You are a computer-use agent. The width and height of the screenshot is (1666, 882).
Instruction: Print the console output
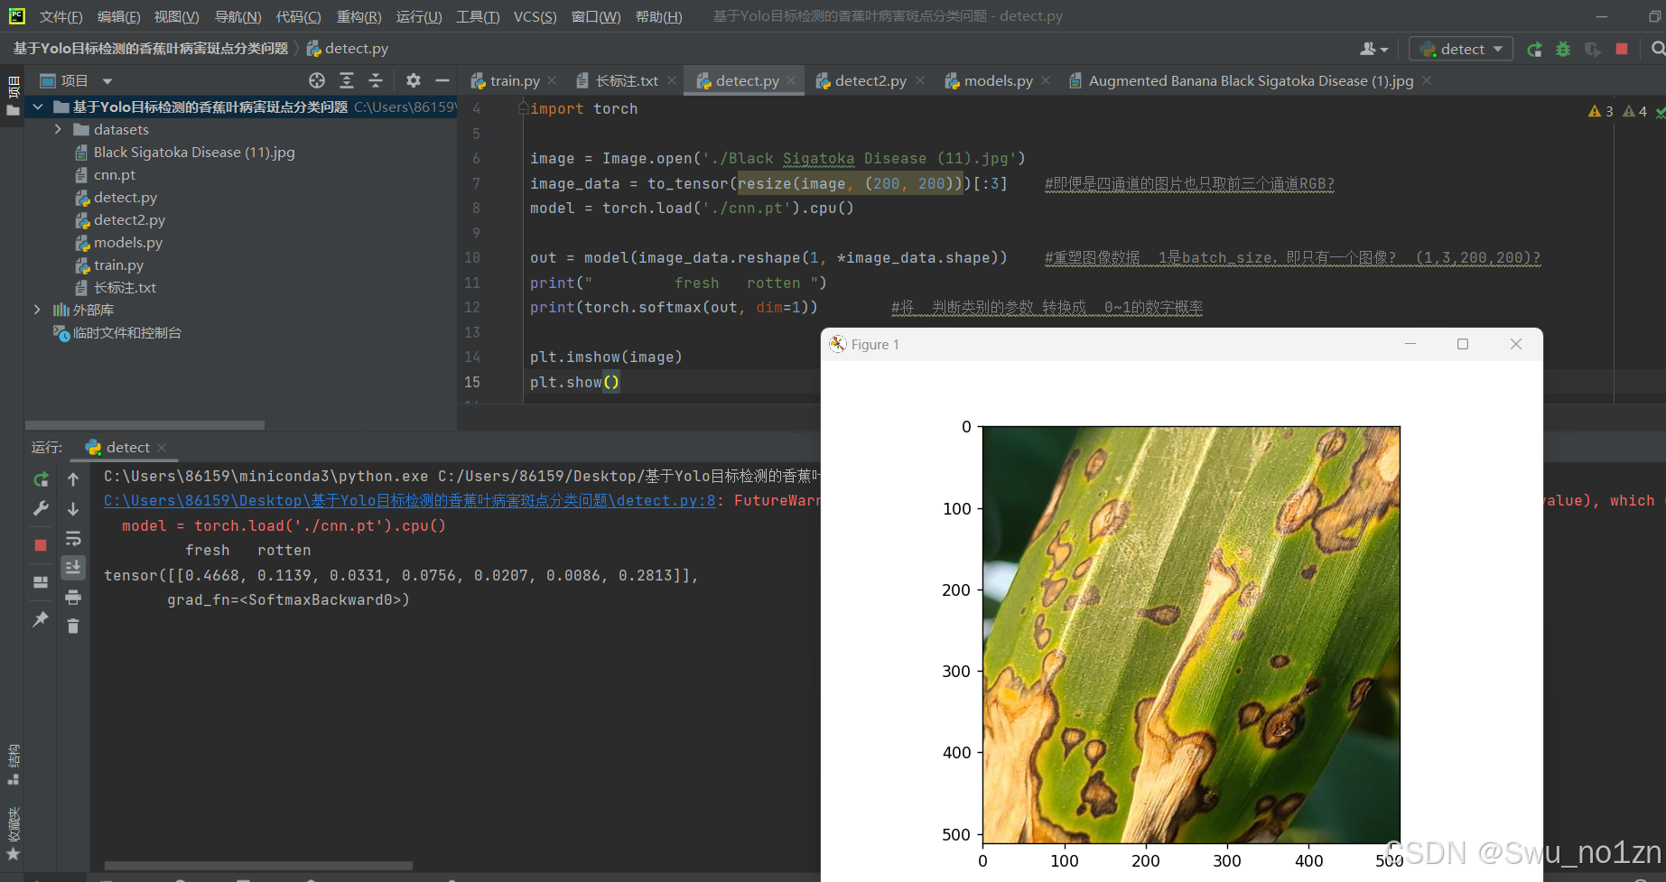[x=73, y=597]
